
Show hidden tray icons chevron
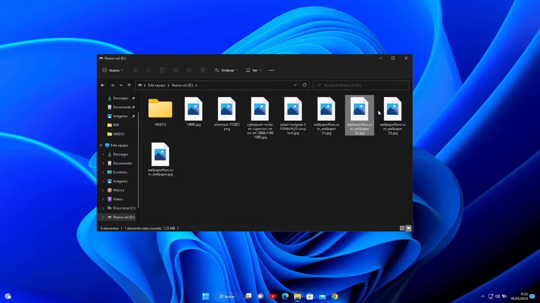(x=483, y=296)
